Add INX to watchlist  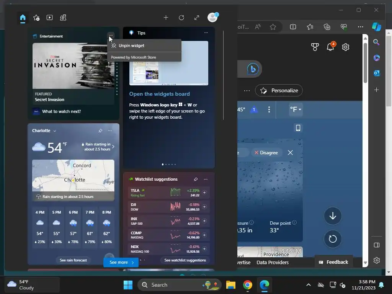click(204, 221)
